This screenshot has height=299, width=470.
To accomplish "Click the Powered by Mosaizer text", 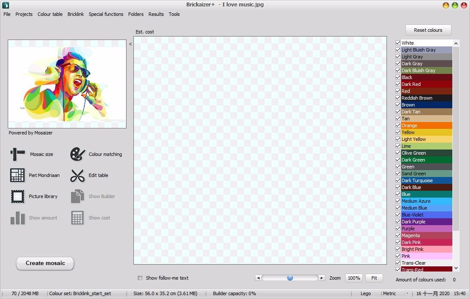I will click(31, 133).
